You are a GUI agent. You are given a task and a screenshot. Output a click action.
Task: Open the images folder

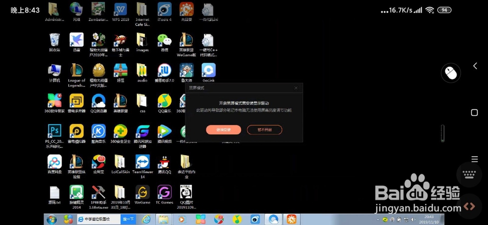pyautogui.click(x=142, y=42)
